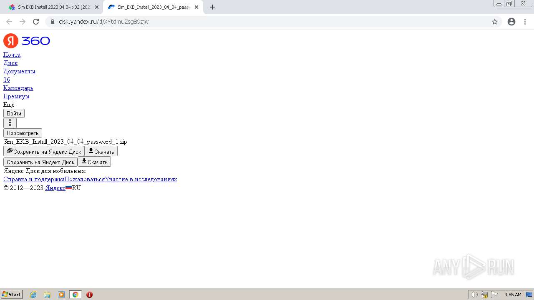Click the Yandex 360 logo

click(x=27, y=41)
